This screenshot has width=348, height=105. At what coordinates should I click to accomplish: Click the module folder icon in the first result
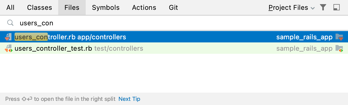[339, 37]
